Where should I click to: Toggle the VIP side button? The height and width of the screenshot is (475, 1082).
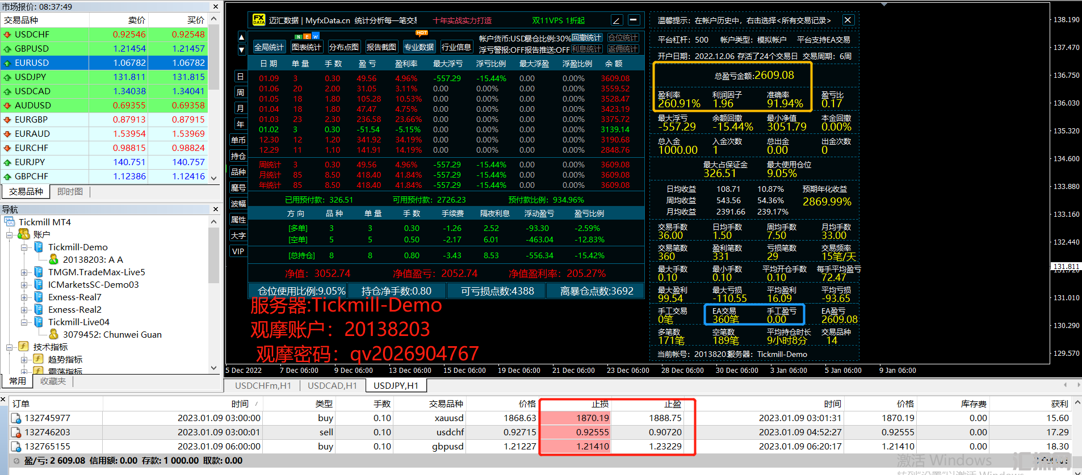click(x=238, y=251)
